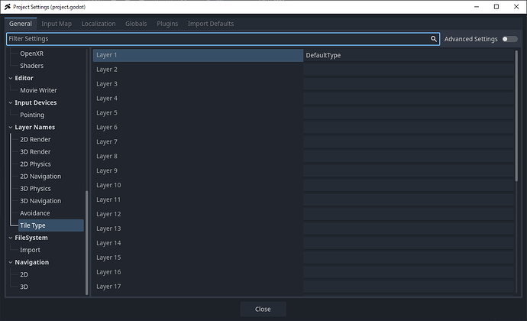Viewport: 527px width, 321px height.
Task: Open 3D Navigation layer names
Action: tap(40, 201)
